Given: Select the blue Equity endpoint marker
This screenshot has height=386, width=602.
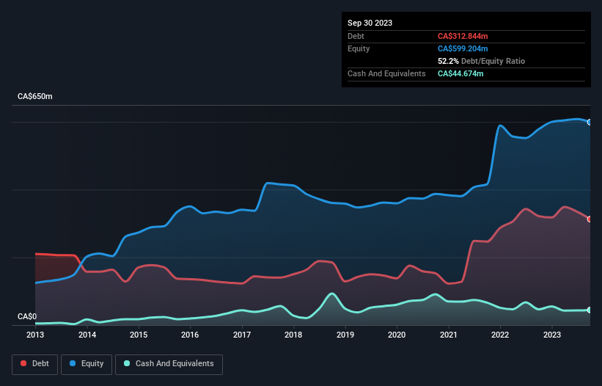Looking at the screenshot, I should coord(590,122).
